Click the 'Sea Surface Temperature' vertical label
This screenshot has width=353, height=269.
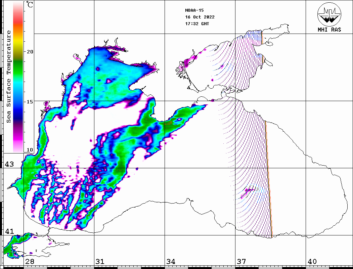(8, 77)
